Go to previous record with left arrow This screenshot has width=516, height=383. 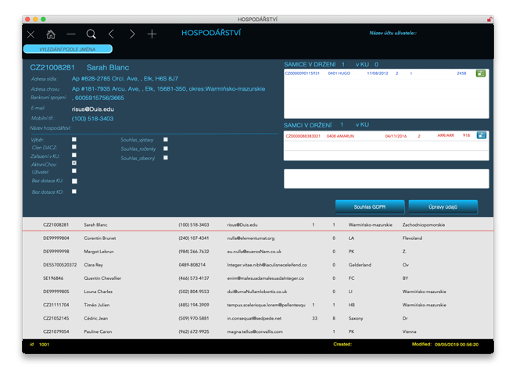click(x=112, y=34)
